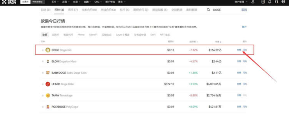Image resolution: width=289 pixels, height=115 pixels.
Task: Switch to the 杠杆 (4) tab
Action: pos(125,10)
